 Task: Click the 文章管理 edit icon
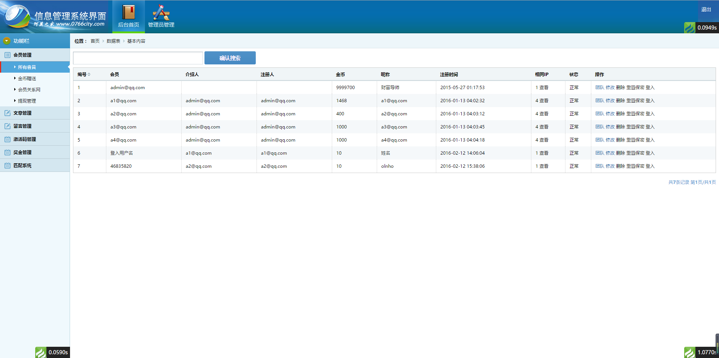tap(7, 113)
